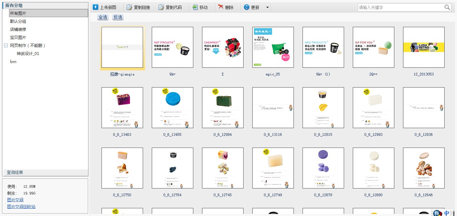This screenshot has width=457, height=216.
Task: Click the 移动 move icon
Action: (x=195, y=7)
